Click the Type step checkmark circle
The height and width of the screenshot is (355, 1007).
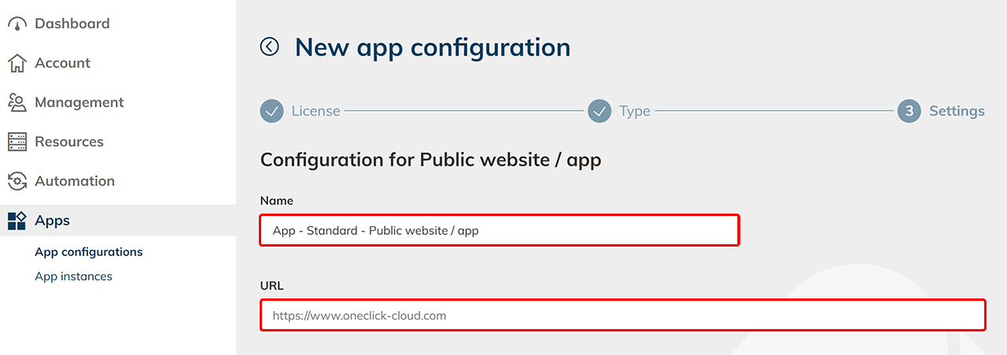coord(599,112)
